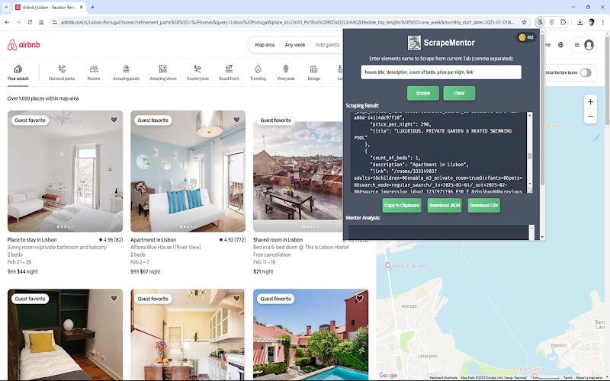This screenshot has height=381, width=610.
Task: Open the tab search dropdown arrow
Action: (x=6, y=7)
